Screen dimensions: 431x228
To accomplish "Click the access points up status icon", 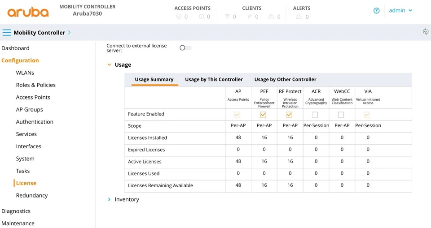I will tap(179, 17).
